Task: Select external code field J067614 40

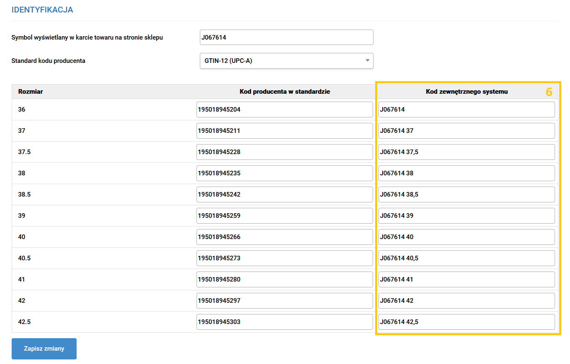Action: click(466, 237)
